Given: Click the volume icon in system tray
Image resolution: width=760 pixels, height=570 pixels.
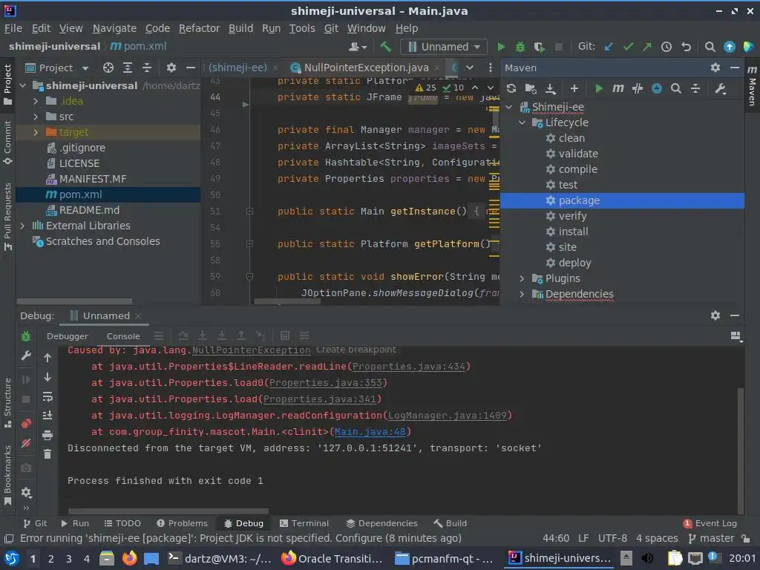Looking at the screenshot, I should [x=647, y=558].
